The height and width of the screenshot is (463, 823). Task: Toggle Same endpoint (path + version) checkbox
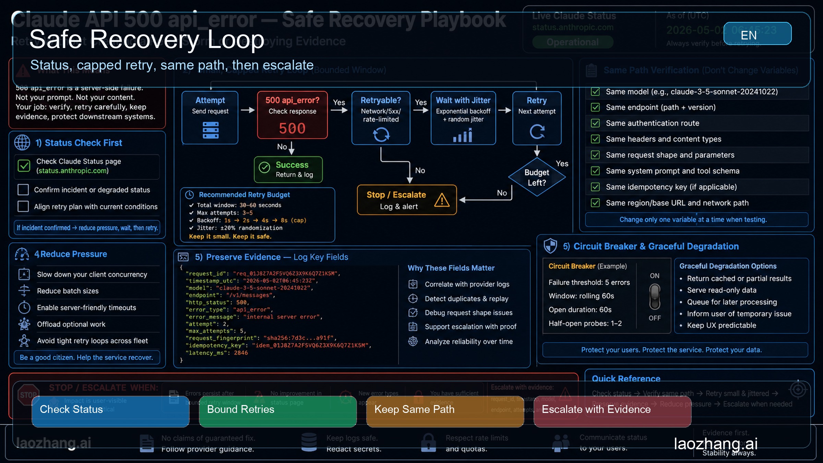pos(595,107)
